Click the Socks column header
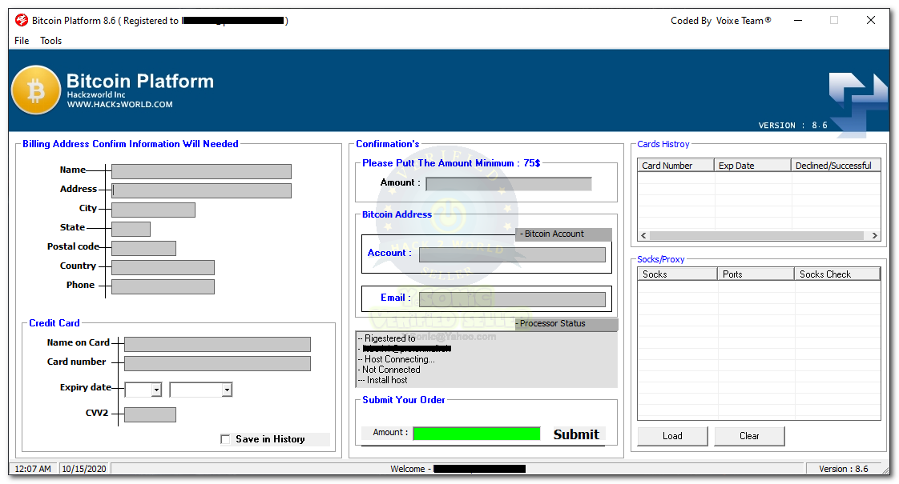Screen dimensions: 899x484 click(x=677, y=274)
